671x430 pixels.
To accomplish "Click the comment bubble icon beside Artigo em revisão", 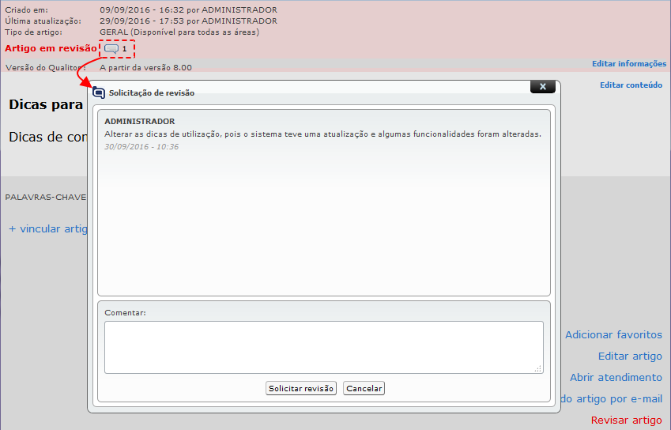I will 111,49.
